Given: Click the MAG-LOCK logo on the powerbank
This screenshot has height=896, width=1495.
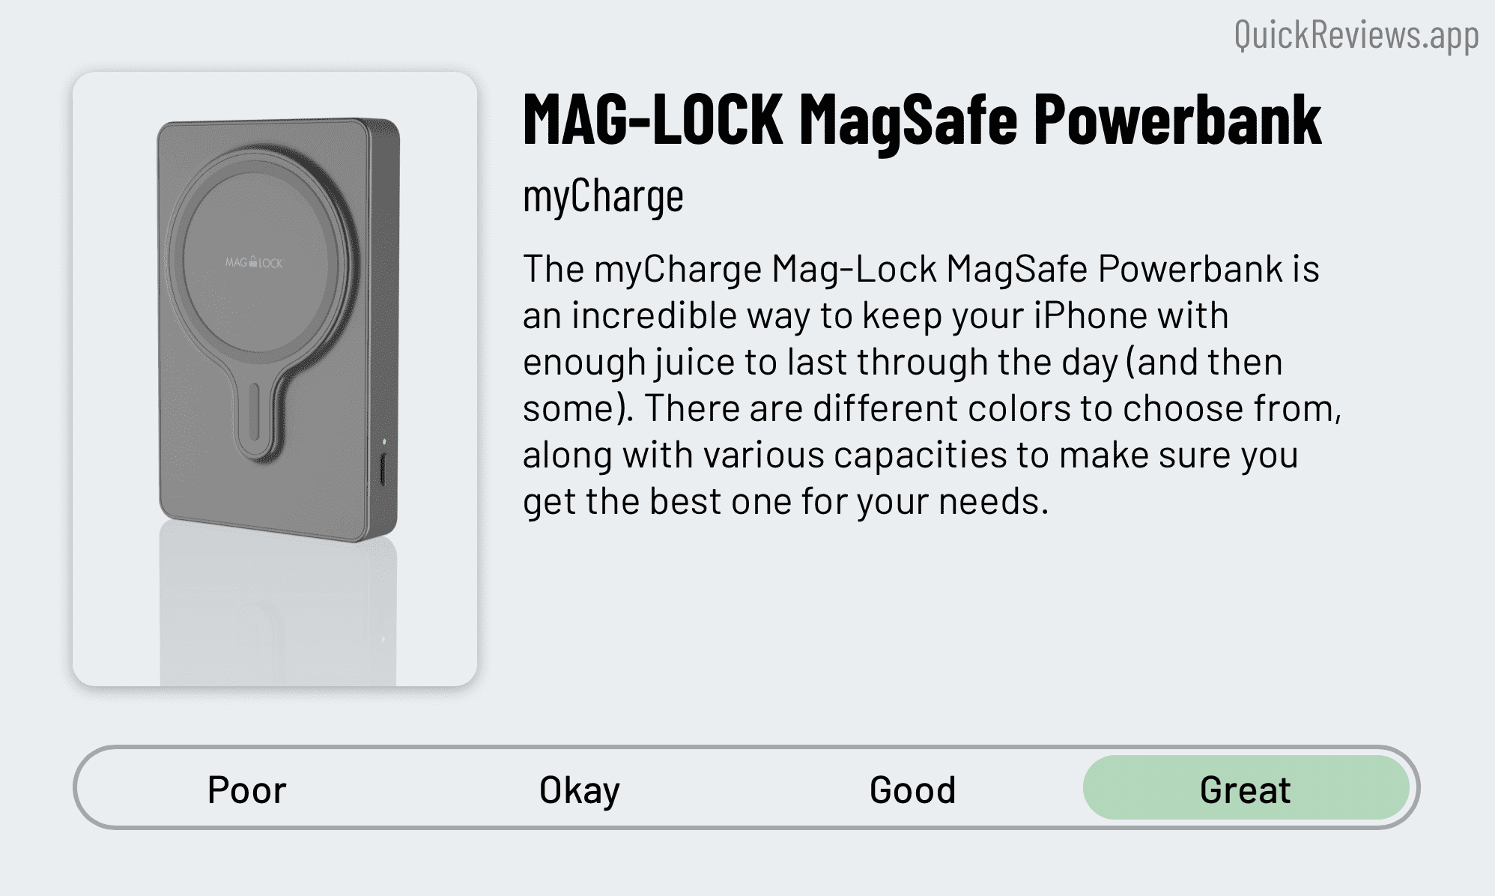Looking at the screenshot, I should pyautogui.click(x=255, y=263).
